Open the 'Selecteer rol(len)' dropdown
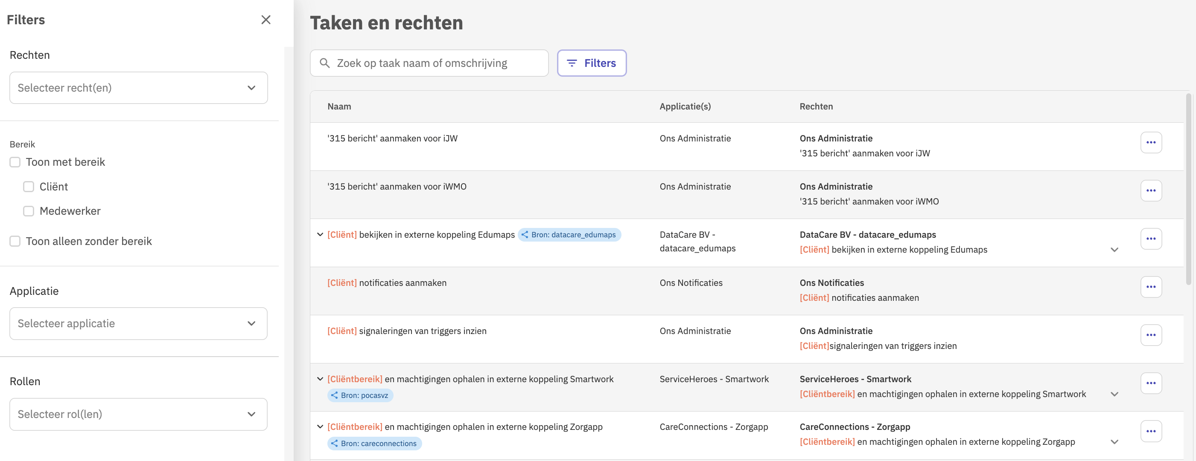 (138, 414)
